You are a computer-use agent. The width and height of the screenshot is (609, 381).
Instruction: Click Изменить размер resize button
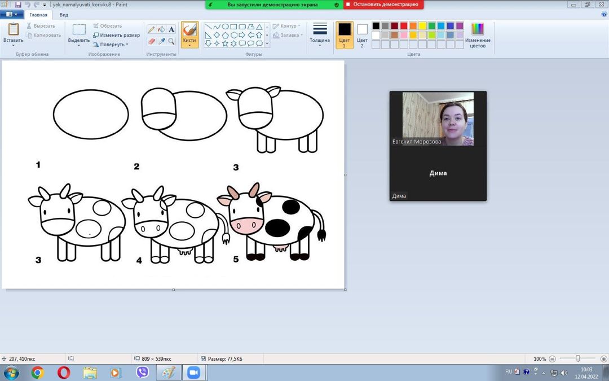[x=116, y=35]
